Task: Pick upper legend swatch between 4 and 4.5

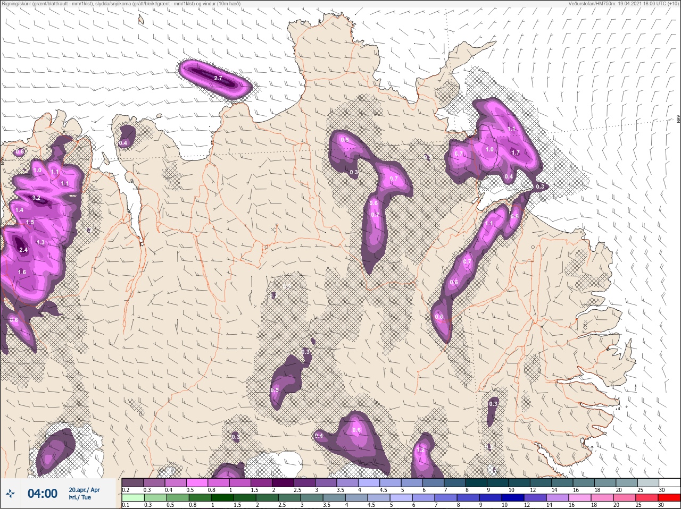Action: (x=370, y=482)
